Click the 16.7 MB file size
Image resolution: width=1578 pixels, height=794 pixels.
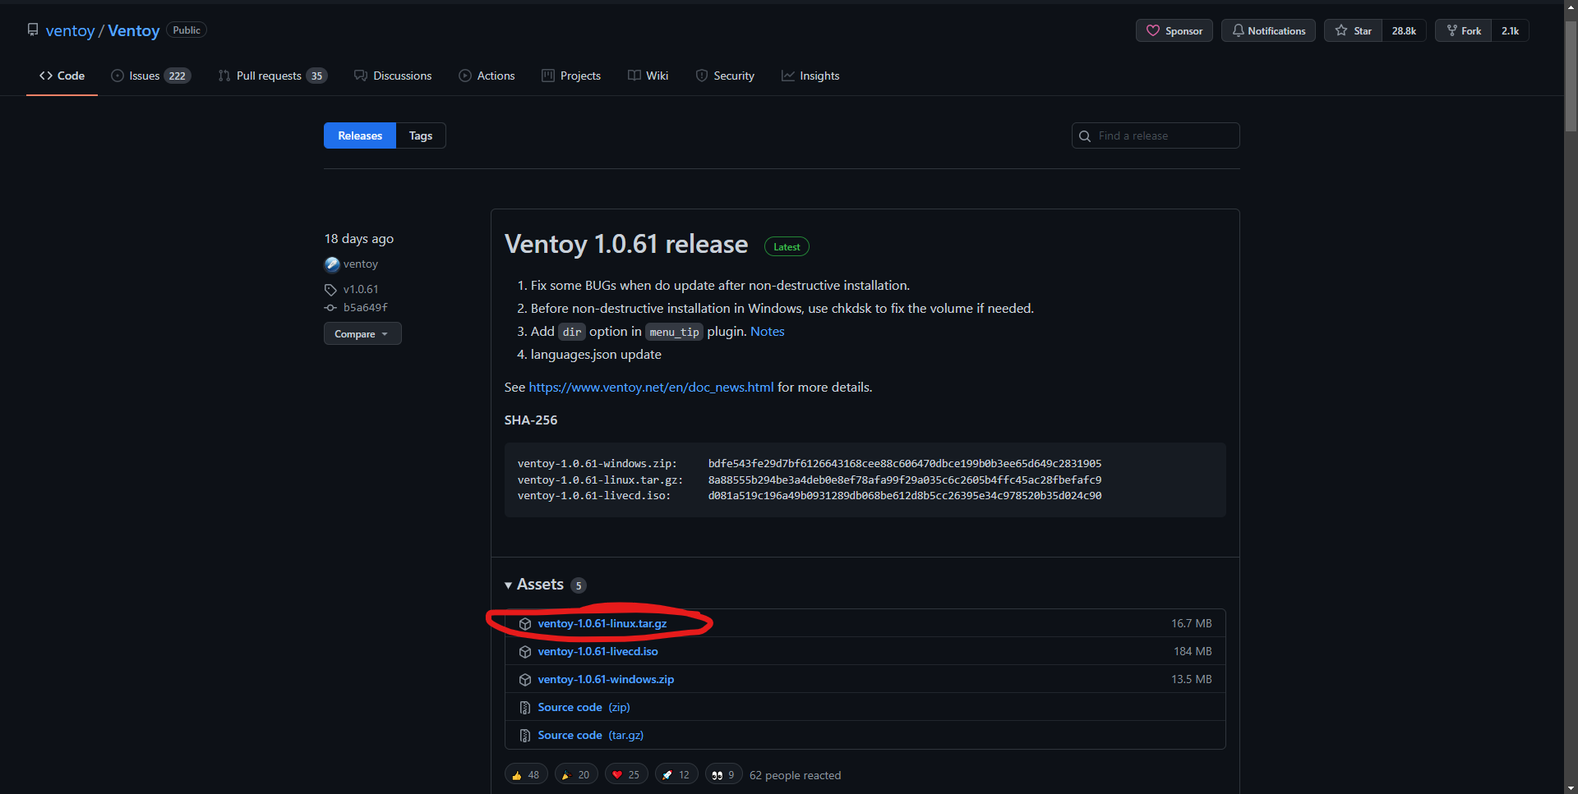1192,624
